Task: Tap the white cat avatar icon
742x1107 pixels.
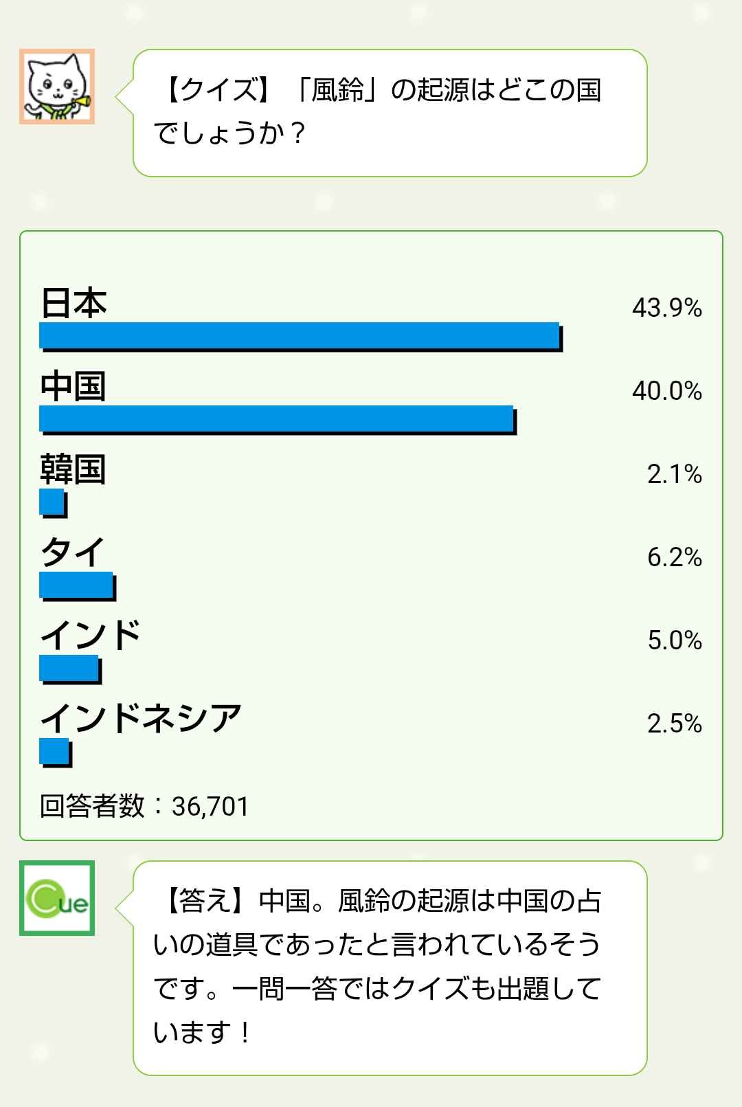Action: pyautogui.click(x=56, y=87)
